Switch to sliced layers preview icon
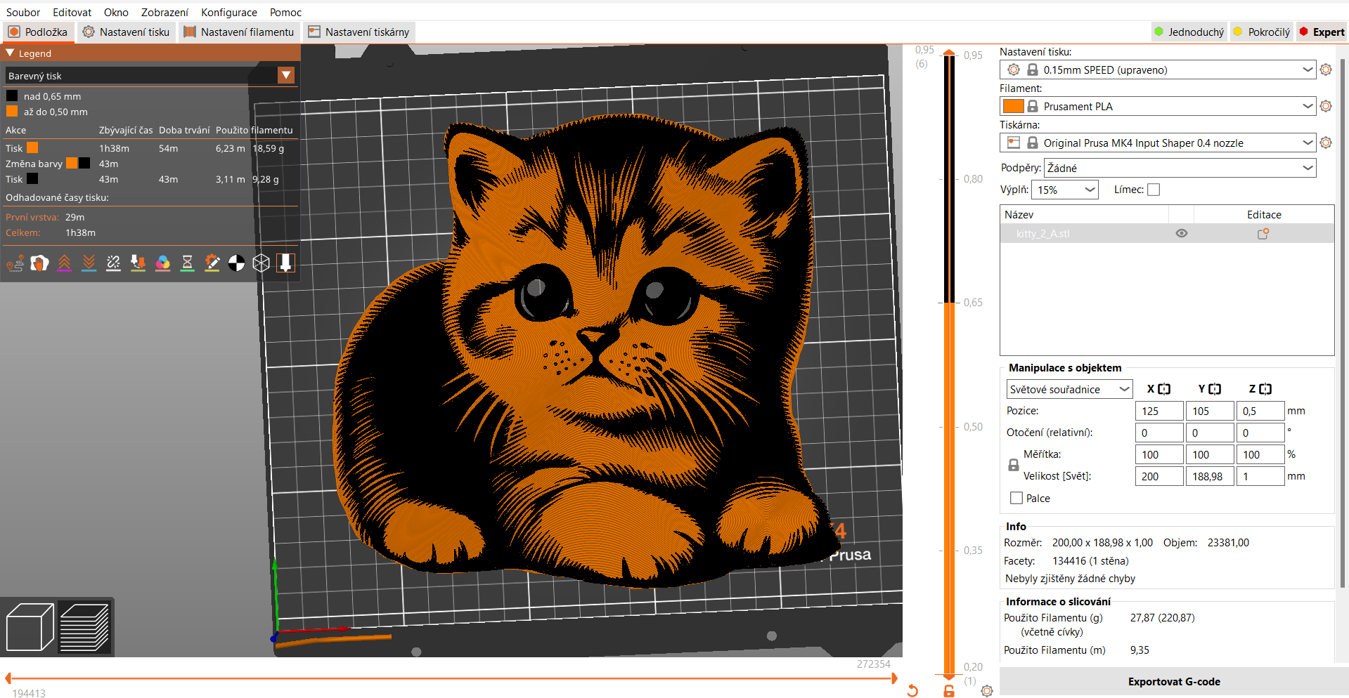 (x=84, y=627)
